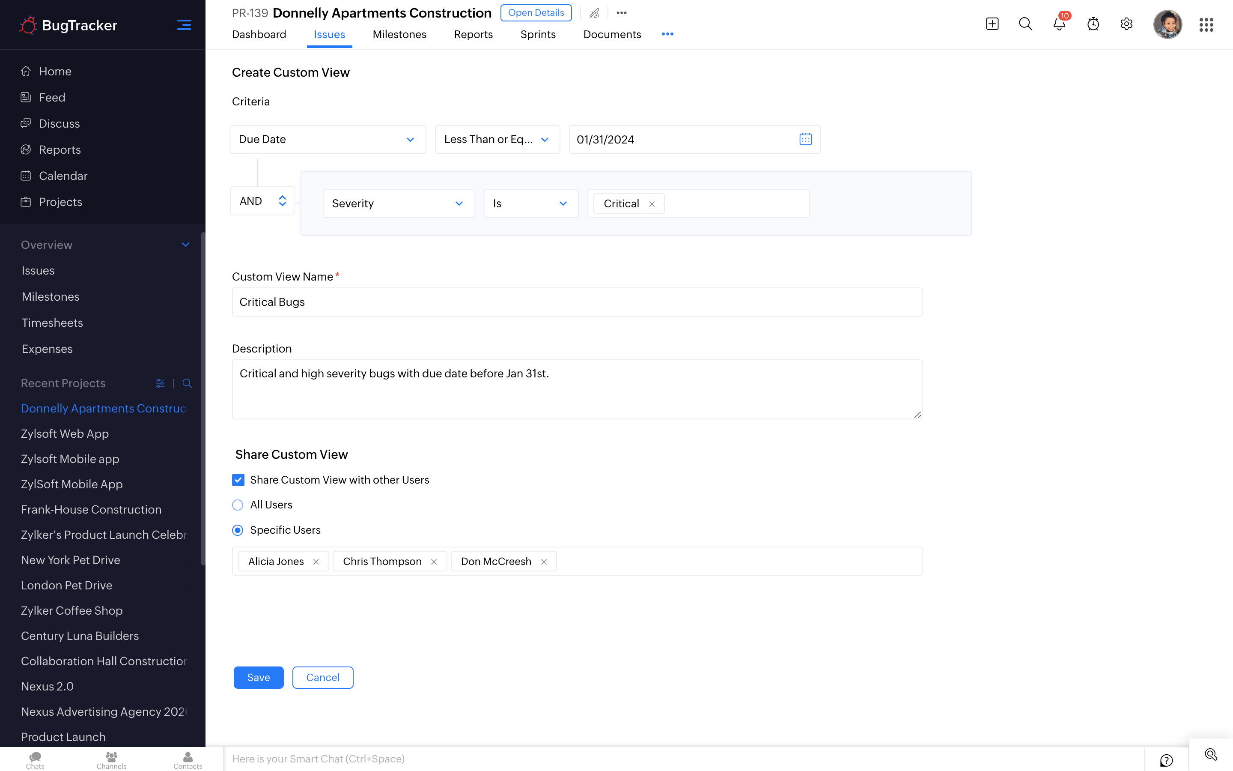Click the Open Details button
Image resolution: width=1233 pixels, height=771 pixels.
tap(536, 13)
